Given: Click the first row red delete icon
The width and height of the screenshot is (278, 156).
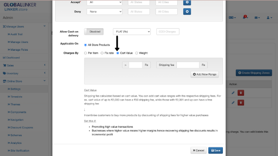Looking at the screenshot, I should 241,93.
